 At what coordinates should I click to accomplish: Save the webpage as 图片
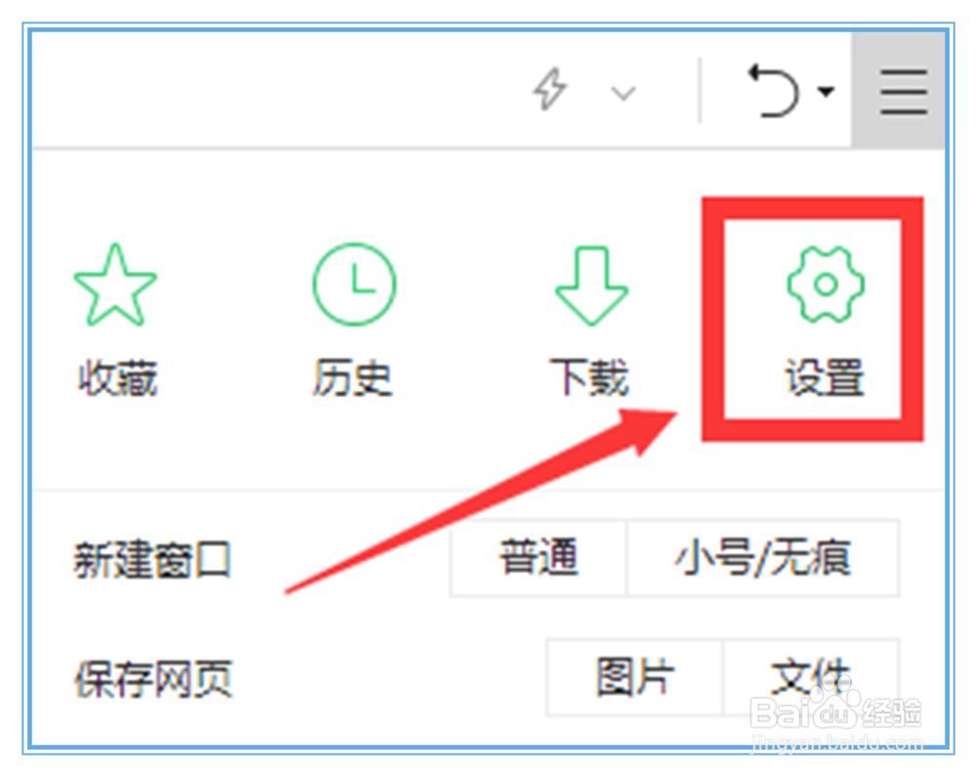635,676
